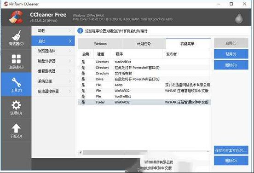This screenshot has width=254, height=173.
Task: Click chevron next to 启动
Action: (70, 41)
